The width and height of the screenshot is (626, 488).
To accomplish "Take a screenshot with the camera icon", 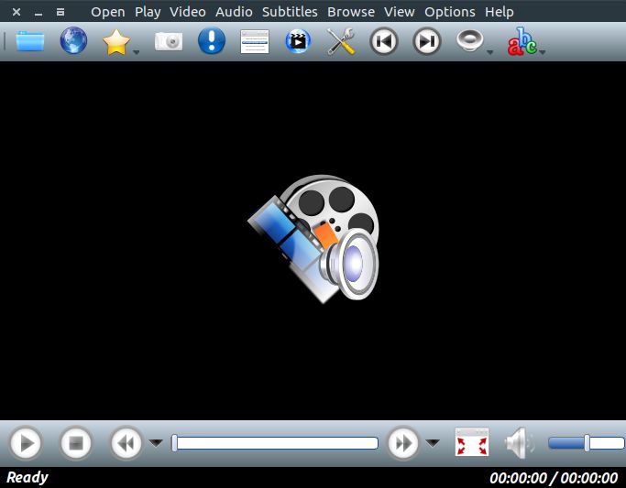I will coord(169,41).
